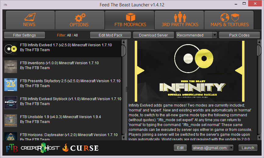This screenshot has height=158, width=264.
Task: Open the CreeperHost logo link
Action: 40,148
